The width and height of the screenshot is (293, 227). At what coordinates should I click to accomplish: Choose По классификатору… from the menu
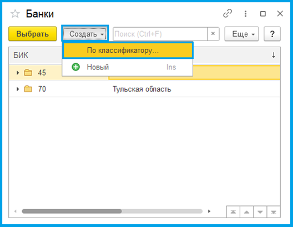128,51
